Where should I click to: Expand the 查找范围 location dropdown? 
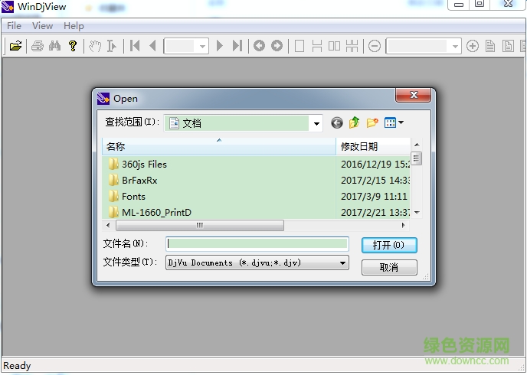tap(316, 123)
